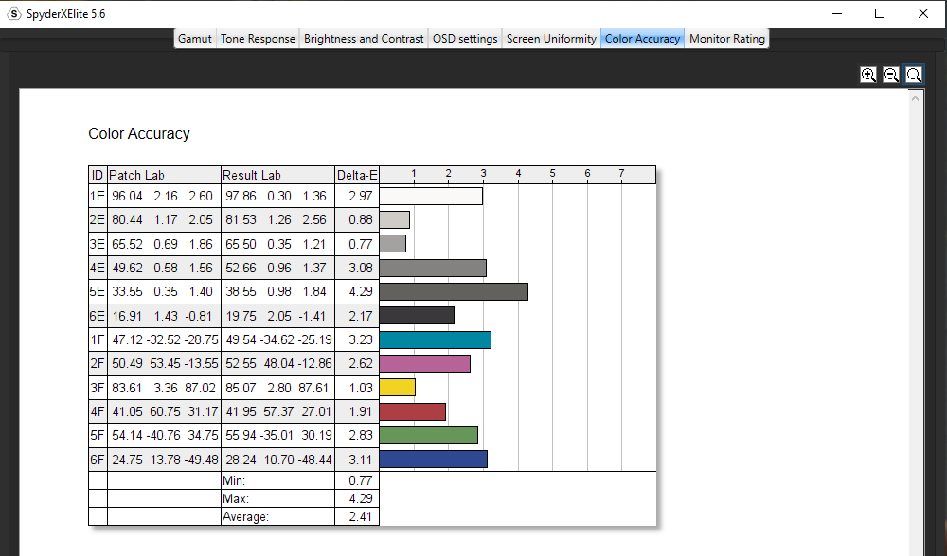Show the Screen Uniformity tab
Image resolution: width=947 pixels, height=556 pixels.
coord(551,39)
